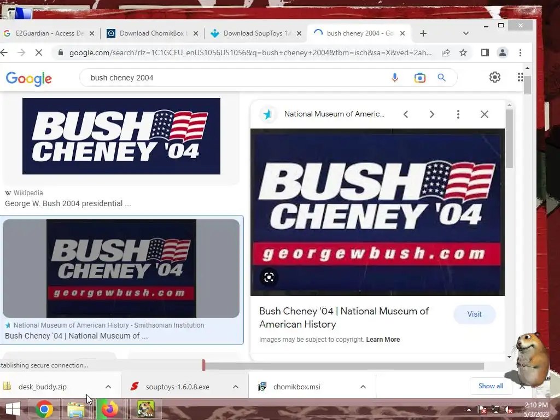Viewport: 560px width, 420px height.
Task: Show the previous image in preview panel
Action: click(406, 114)
